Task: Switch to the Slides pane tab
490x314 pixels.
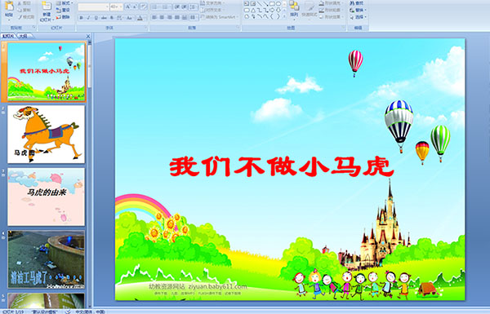Action: 8,36
